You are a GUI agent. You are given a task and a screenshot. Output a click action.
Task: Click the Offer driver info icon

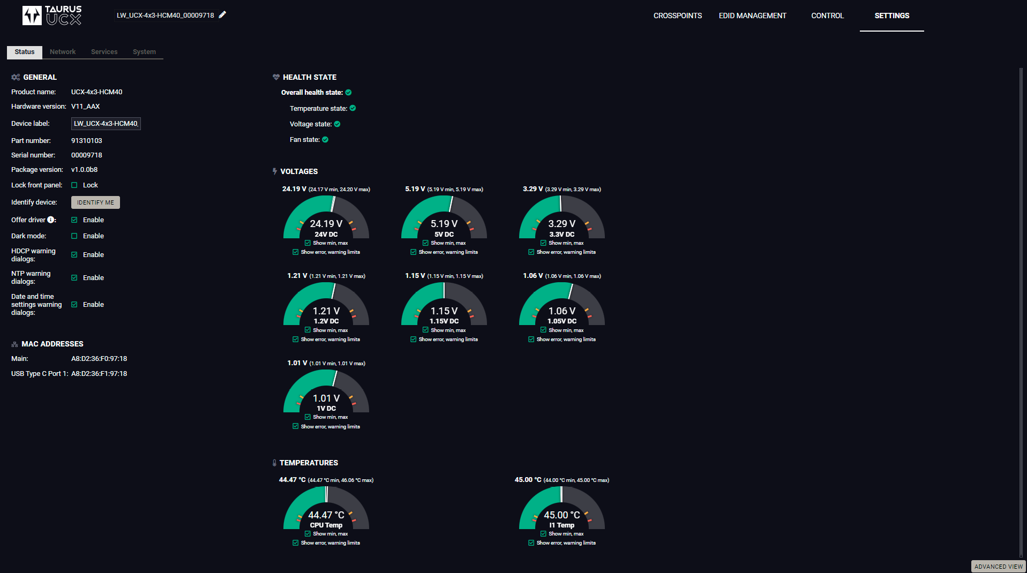tap(51, 220)
